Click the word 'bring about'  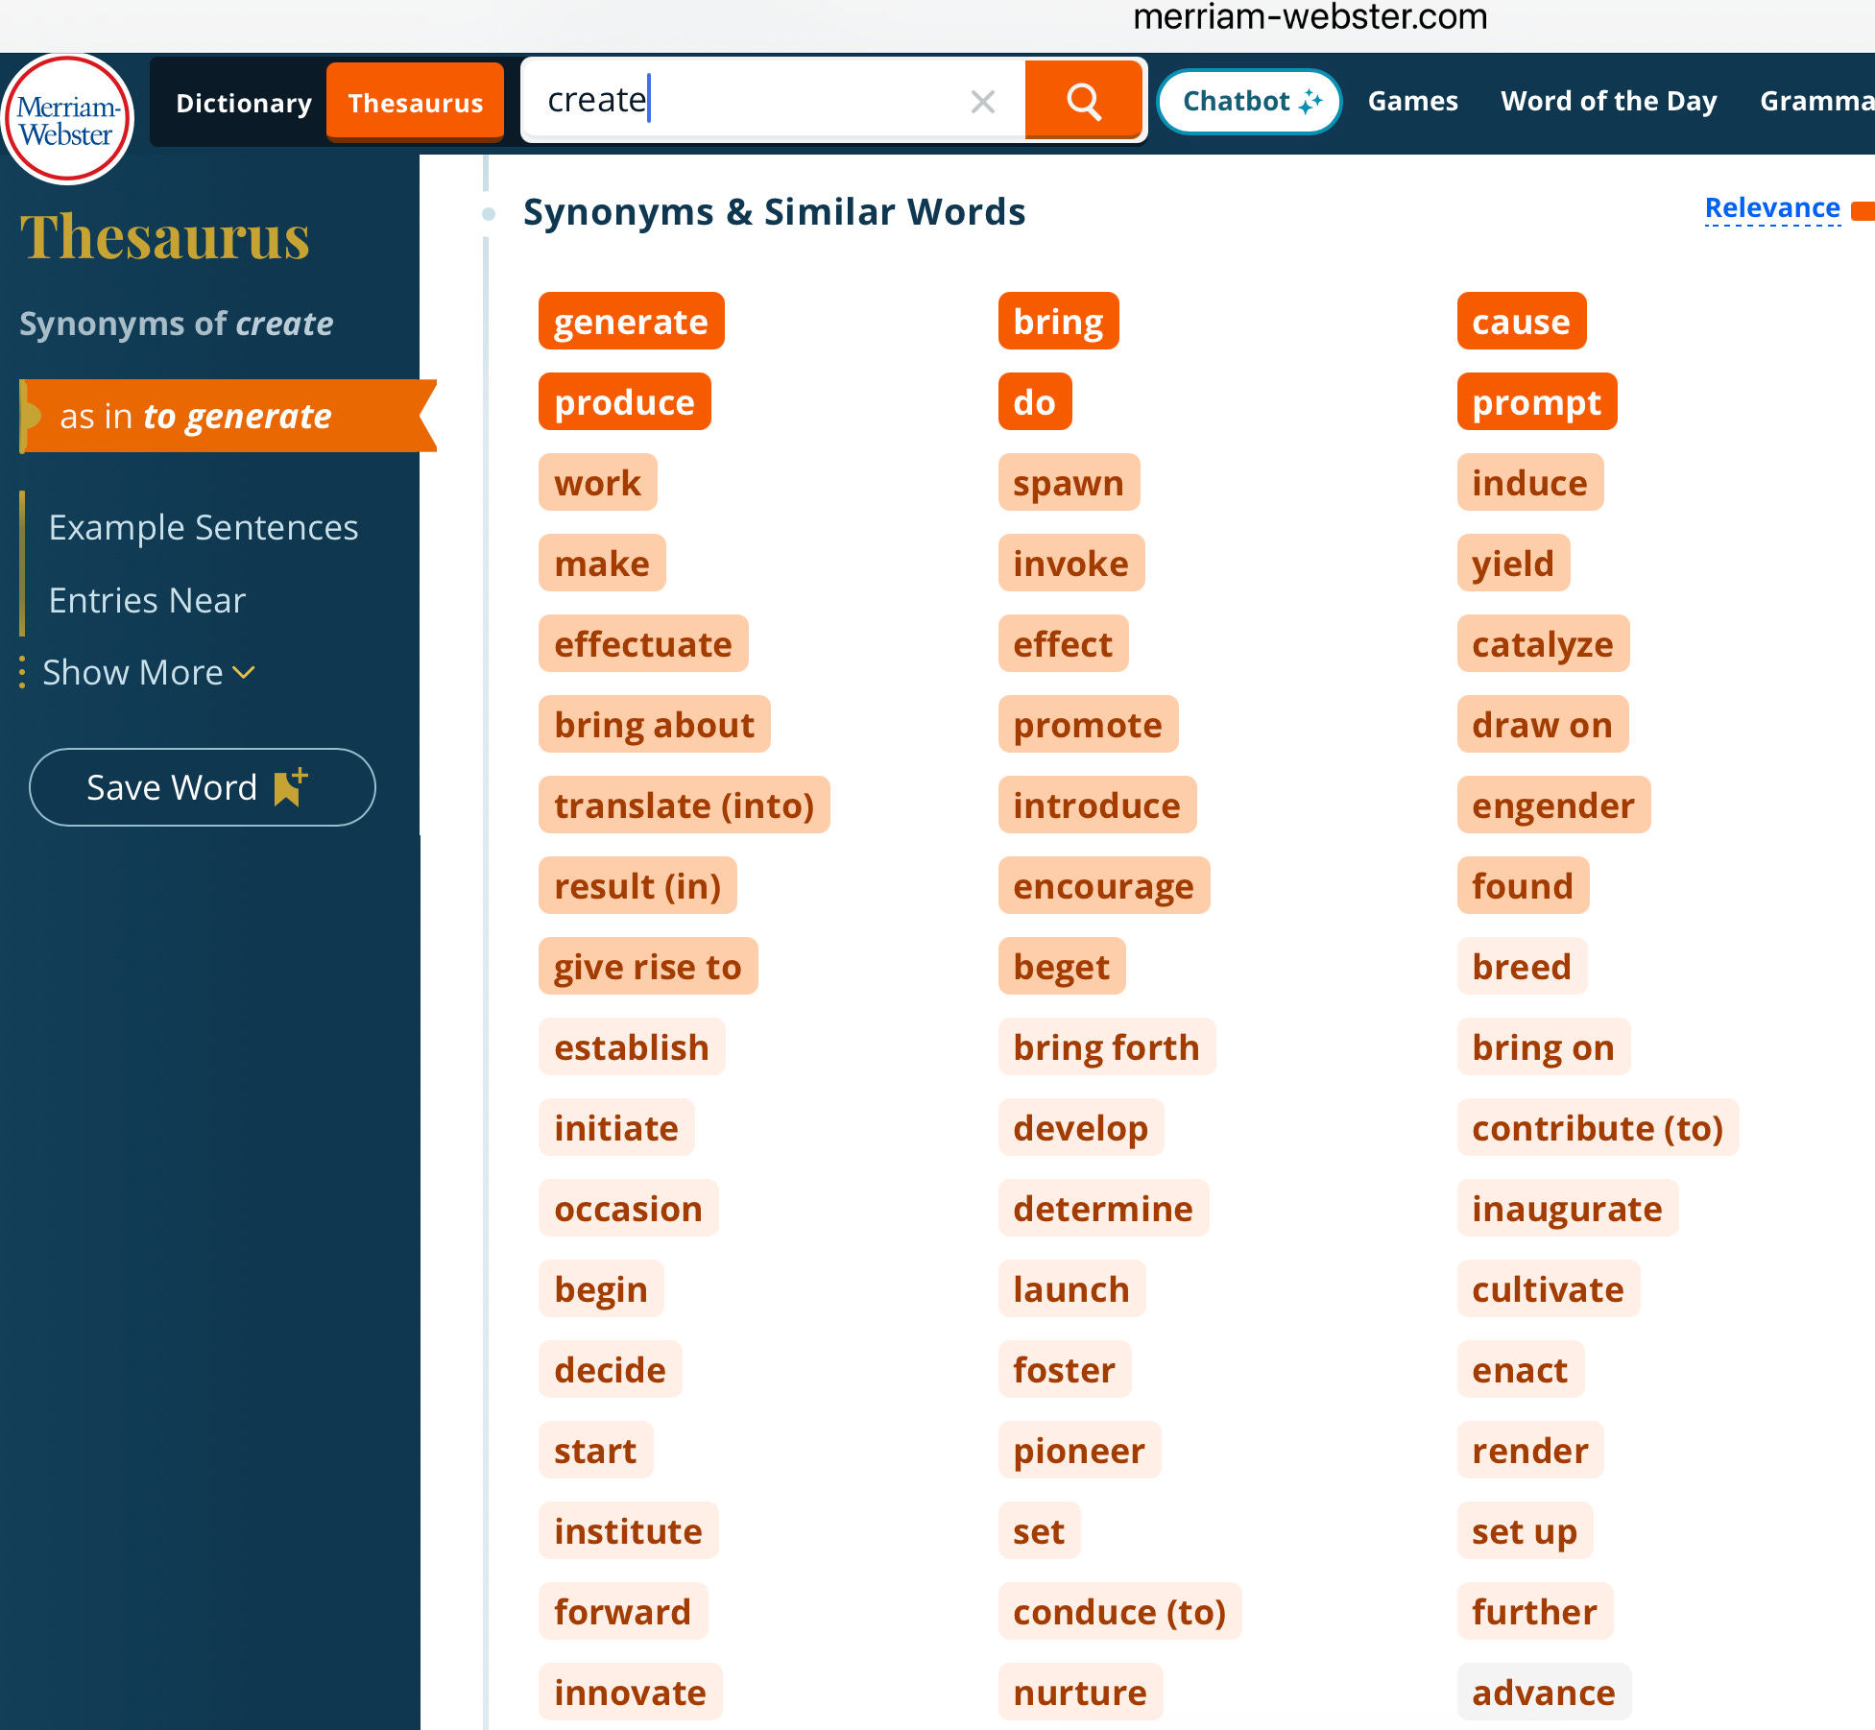pyautogui.click(x=654, y=724)
